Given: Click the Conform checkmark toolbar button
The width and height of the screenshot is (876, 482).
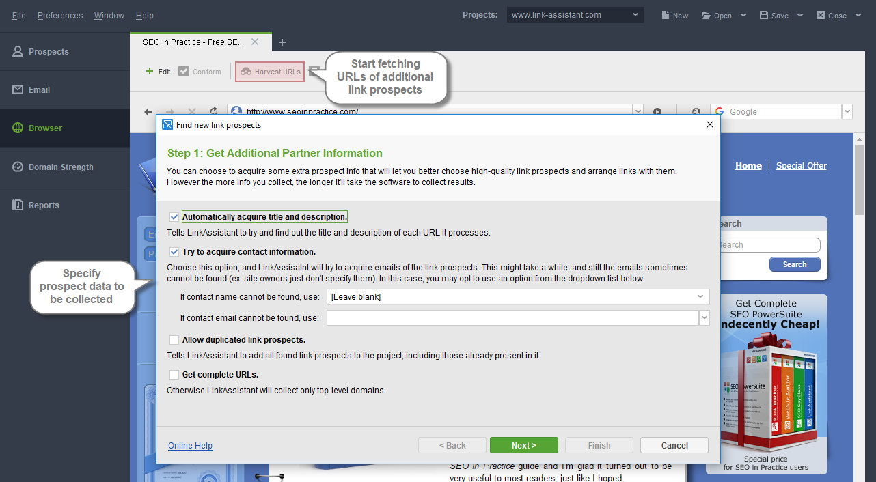Looking at the screenshot, I should (200, 71).
